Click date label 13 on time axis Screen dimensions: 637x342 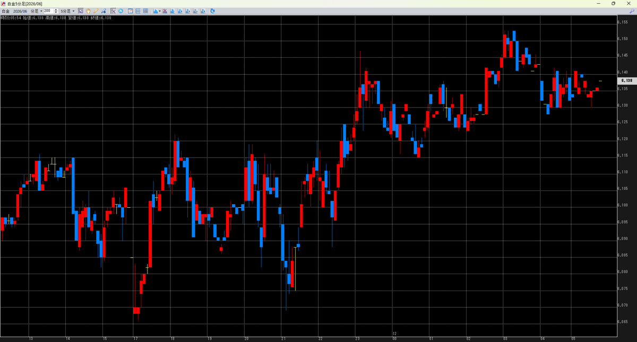[x=31, y=338]
